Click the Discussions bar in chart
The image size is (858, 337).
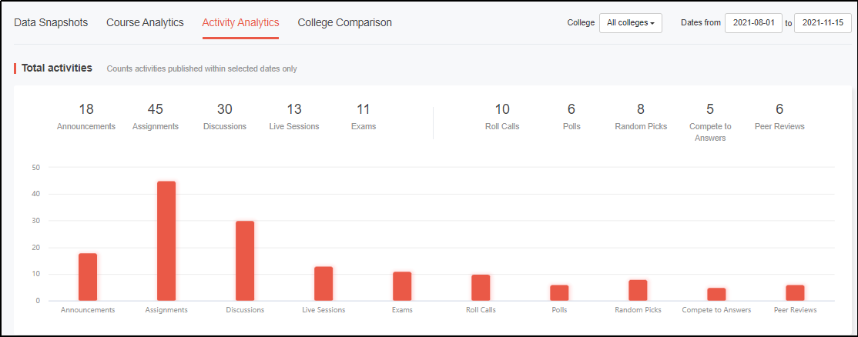coord(245,261)
